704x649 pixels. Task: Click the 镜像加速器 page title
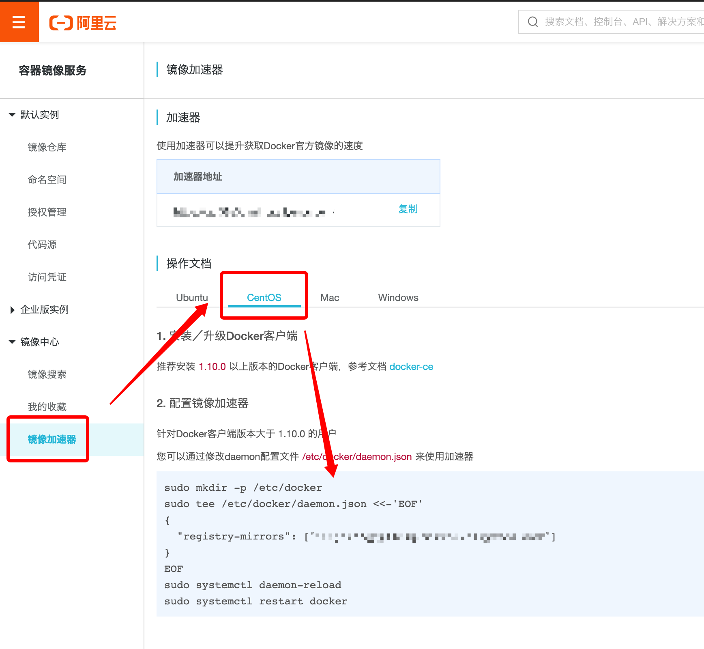[195, 70]
